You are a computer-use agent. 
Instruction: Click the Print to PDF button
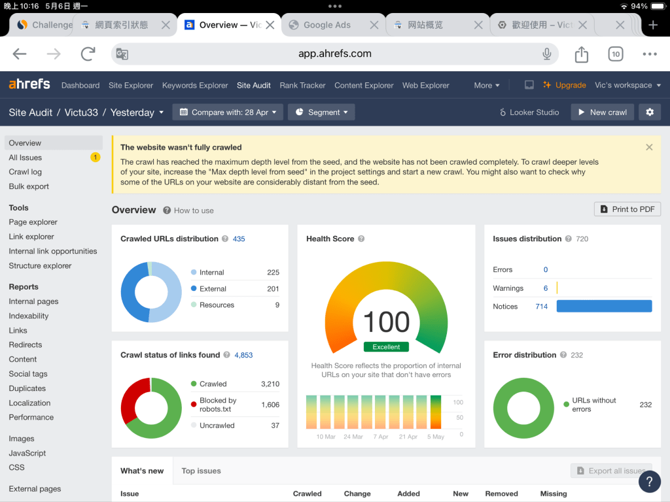(627, 209)
